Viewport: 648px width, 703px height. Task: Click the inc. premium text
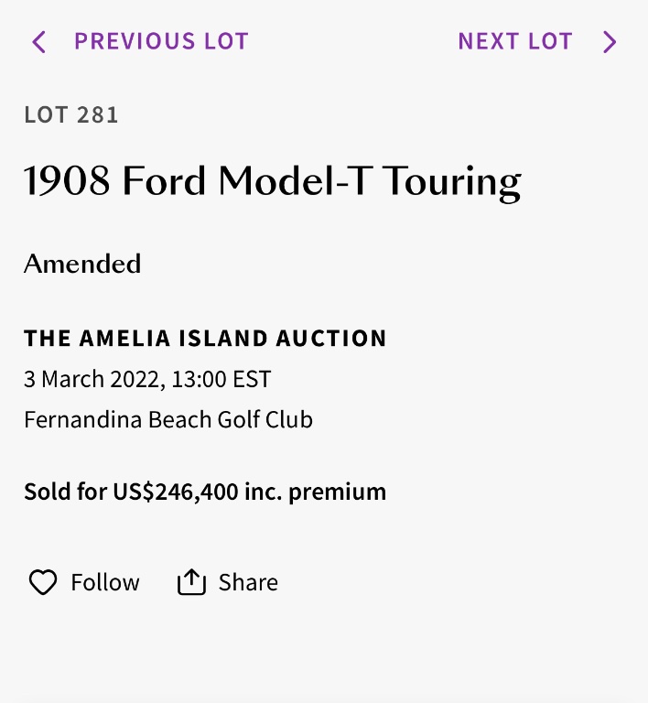point(315,492)
